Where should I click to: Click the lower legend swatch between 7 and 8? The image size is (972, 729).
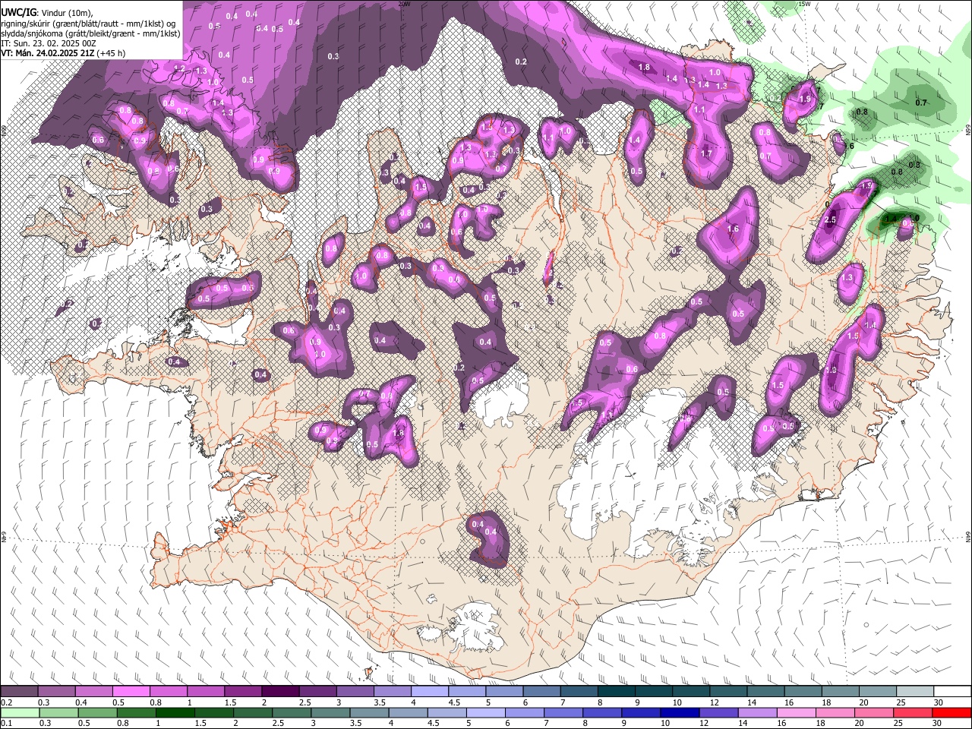(x=563, y=713)
